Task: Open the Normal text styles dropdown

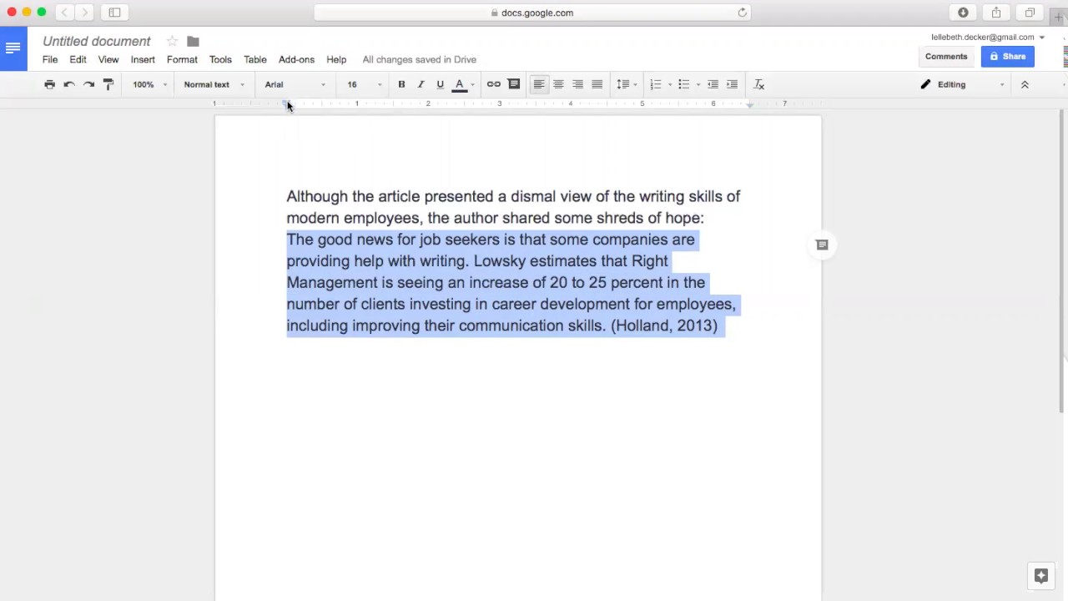Action: [x=214, y=84]
